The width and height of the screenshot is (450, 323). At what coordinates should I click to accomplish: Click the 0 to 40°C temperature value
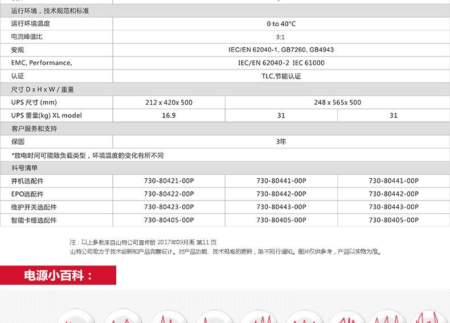click(281, 24)
